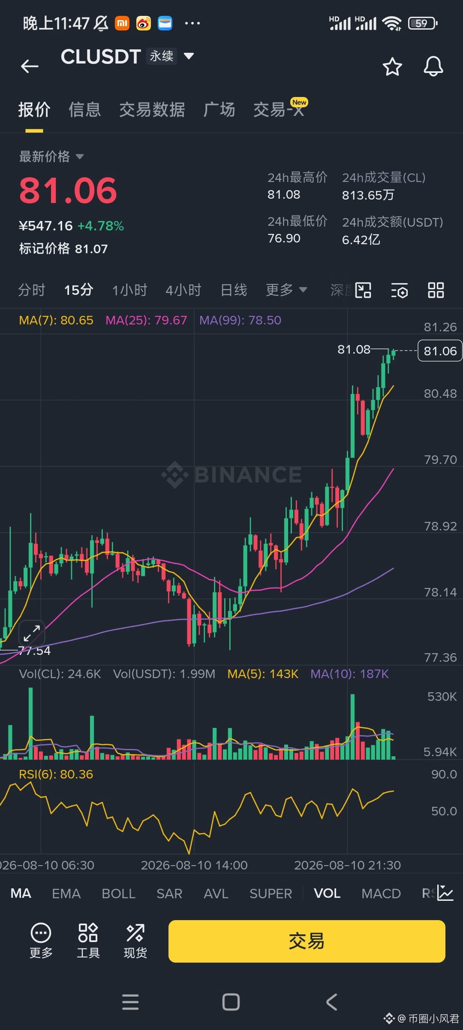Viewport: 463px width, 1030px height.
Task: Open the Xiaomi notification icon in status bar
Action: 122,23
